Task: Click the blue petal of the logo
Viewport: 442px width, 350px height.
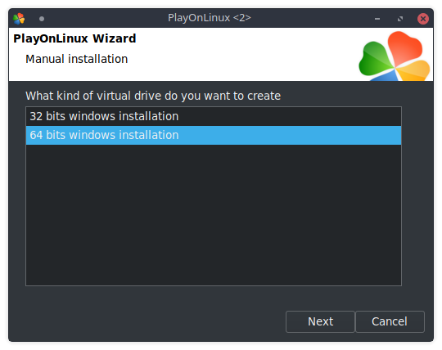Action: pos(385,77)
